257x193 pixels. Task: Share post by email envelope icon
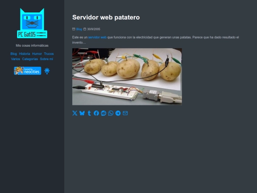[x=125, y=113]
